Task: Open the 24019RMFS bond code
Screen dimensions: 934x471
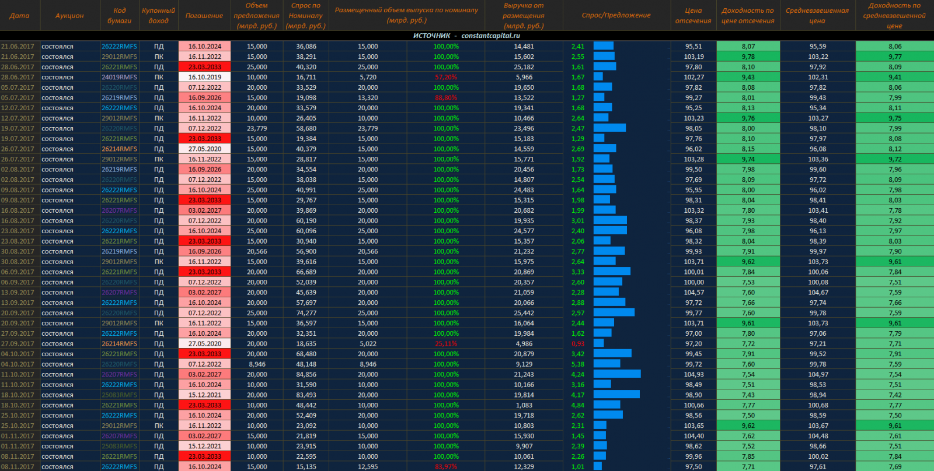Action: coord(119,77)
